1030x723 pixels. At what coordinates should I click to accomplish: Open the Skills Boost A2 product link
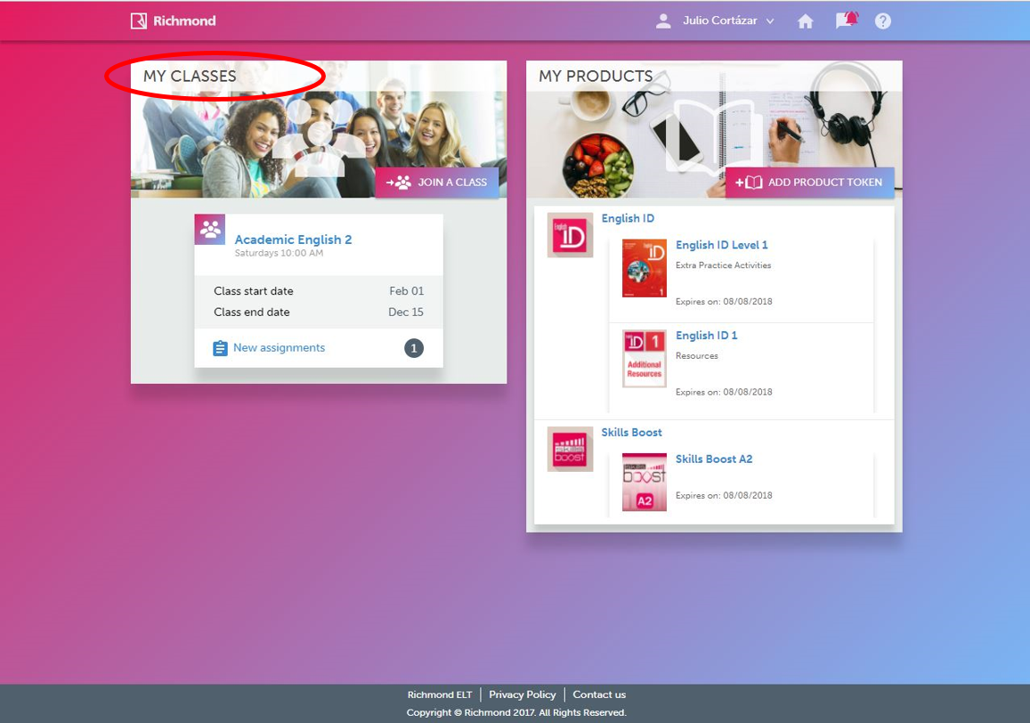pyautogui.click(x=713, y=459)
